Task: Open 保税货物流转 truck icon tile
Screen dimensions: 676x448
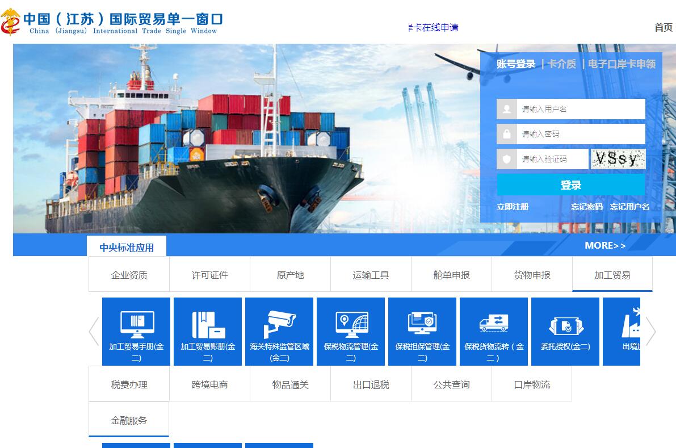Action: click(x=494, y=332)
